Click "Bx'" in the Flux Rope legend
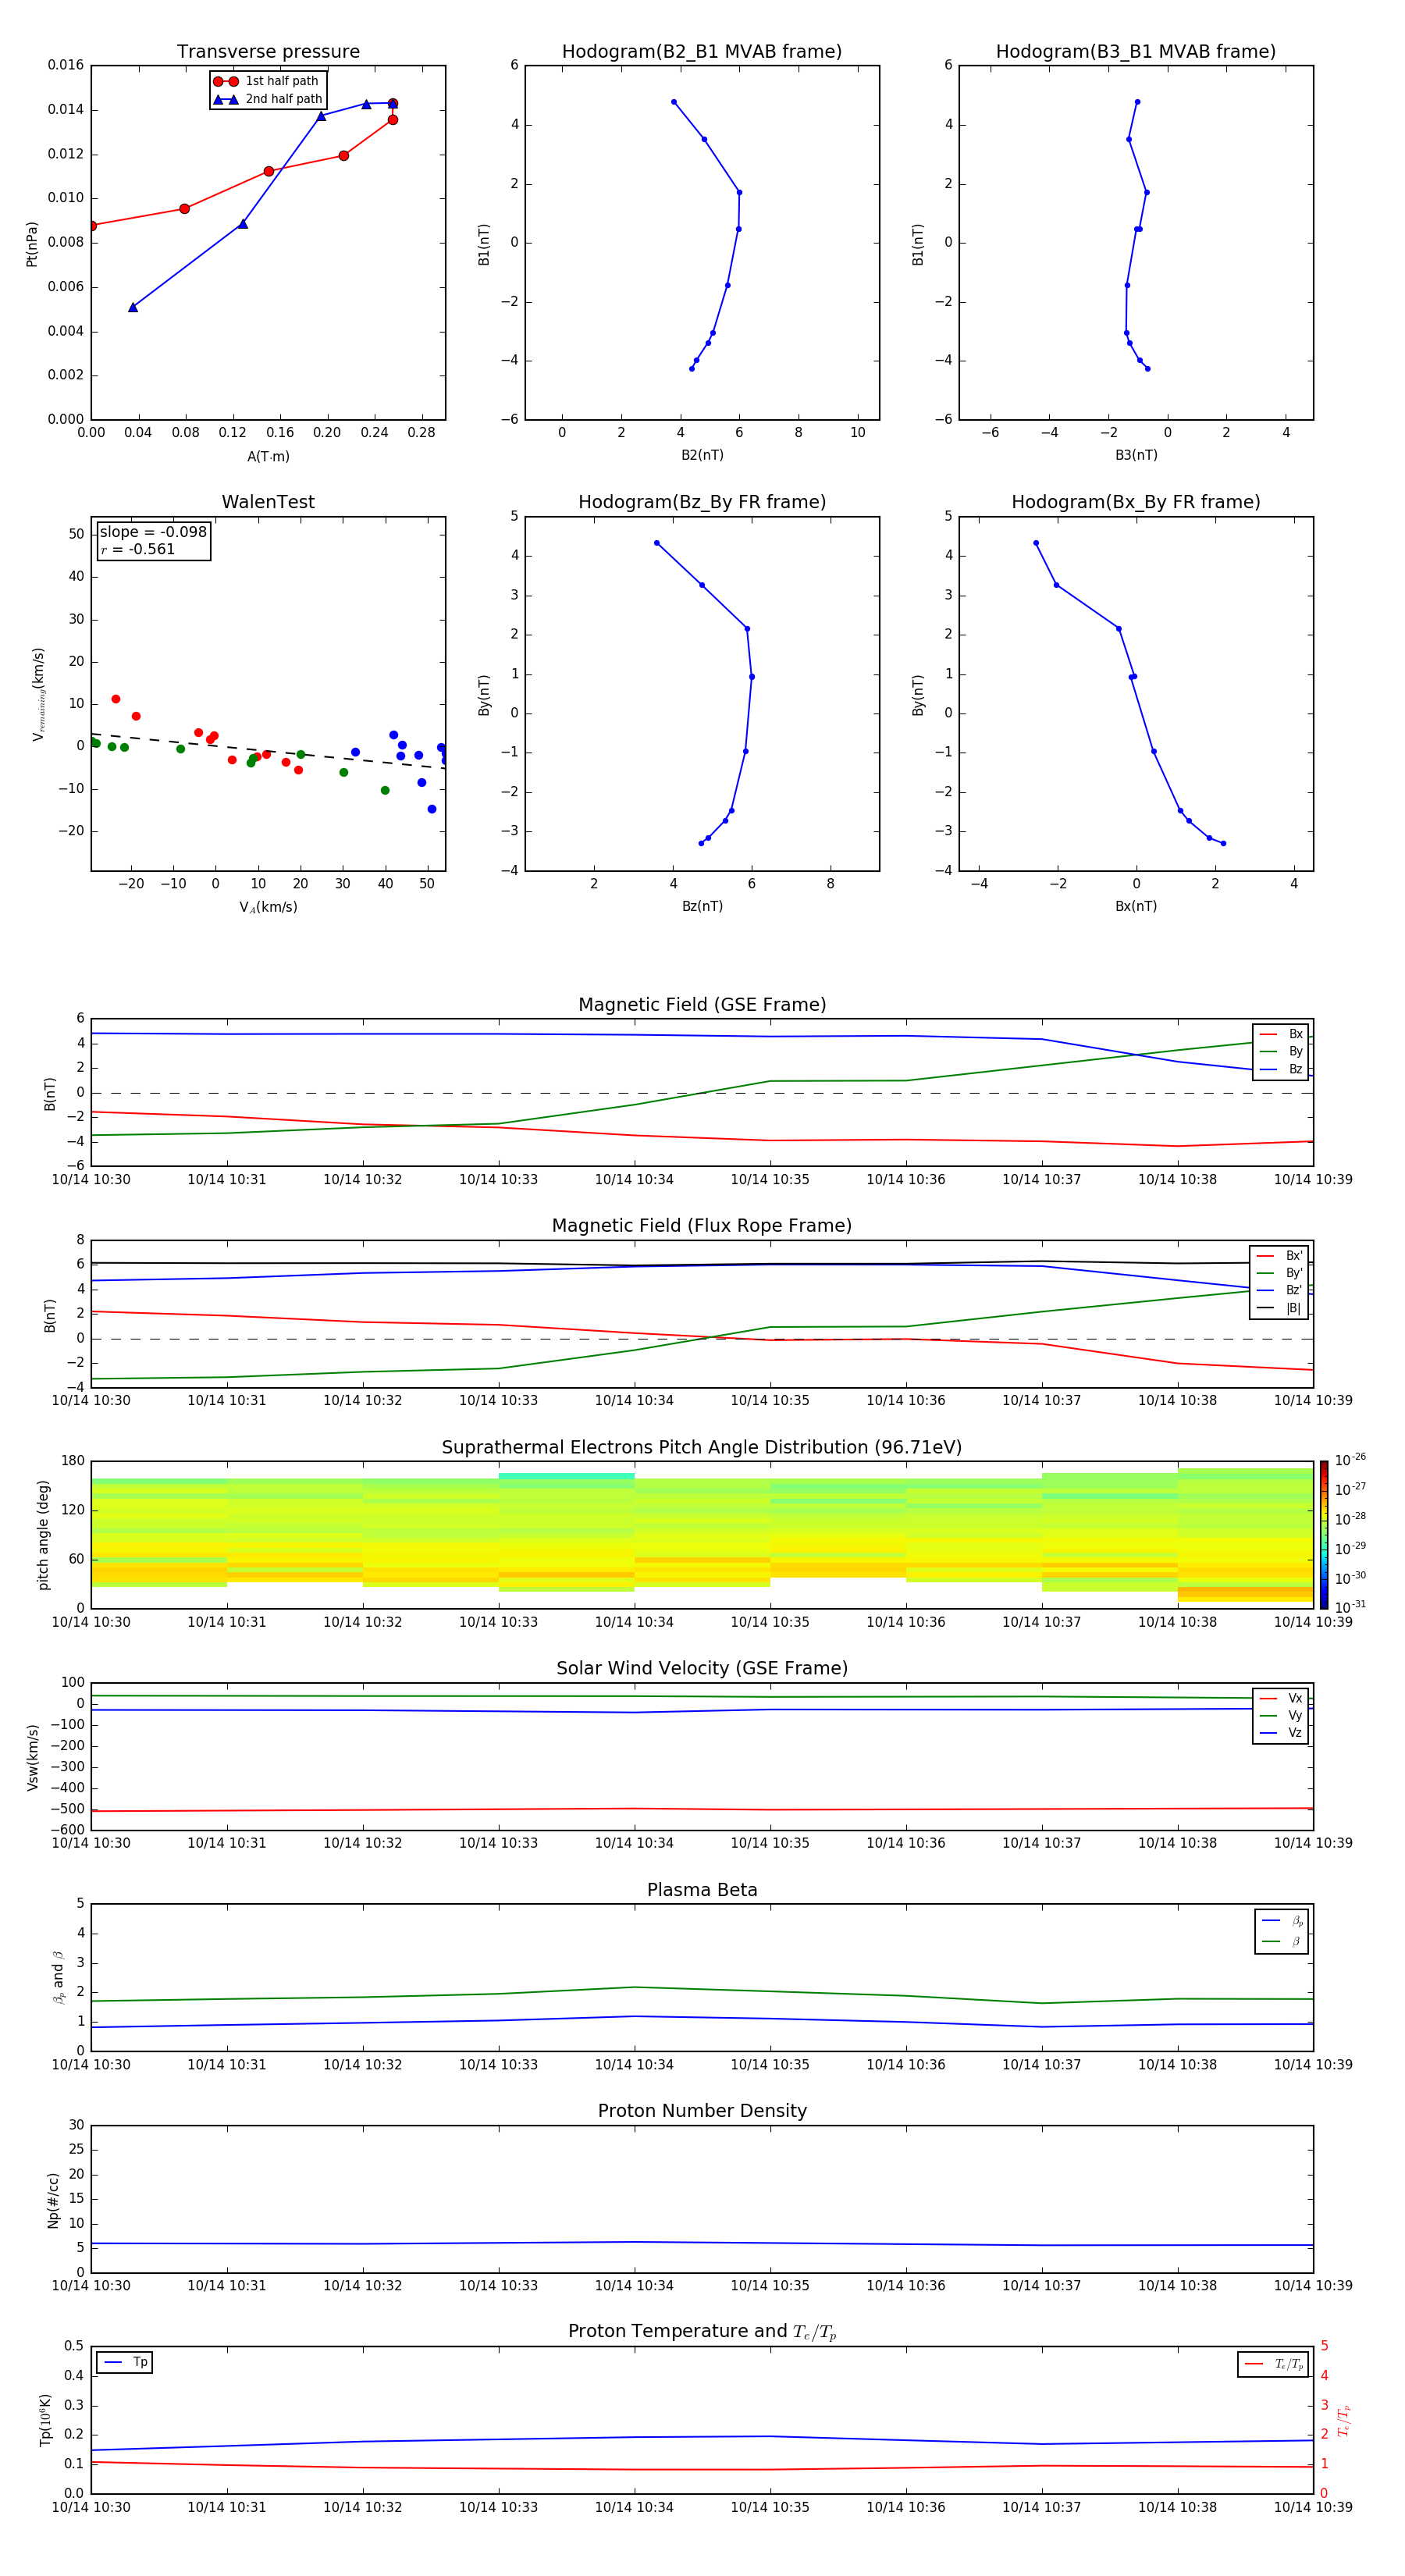Viewport: 1405px width, 2576px height. (1294, 1256)
